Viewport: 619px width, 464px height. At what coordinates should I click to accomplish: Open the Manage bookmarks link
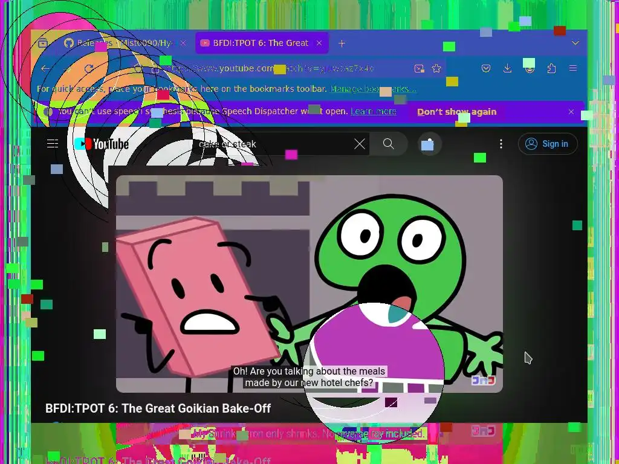[373, 89]
